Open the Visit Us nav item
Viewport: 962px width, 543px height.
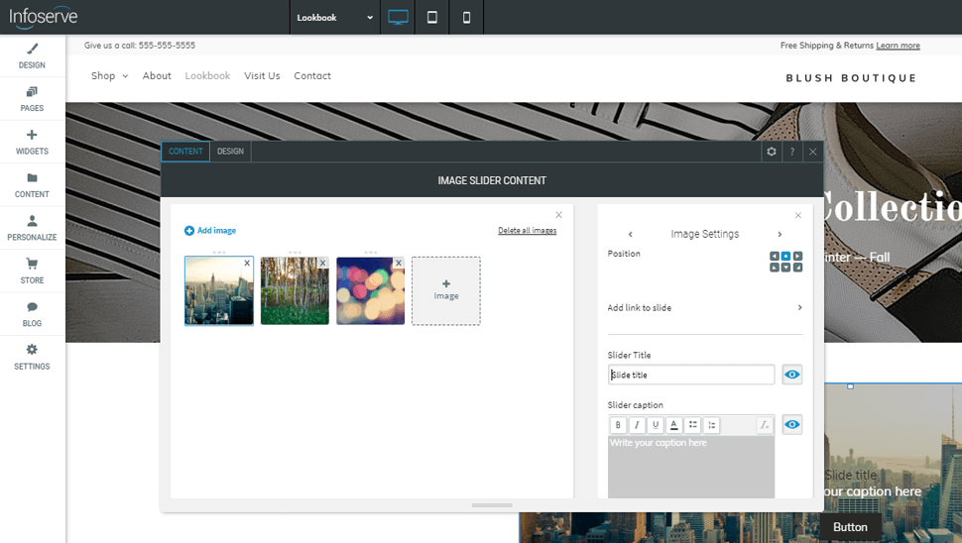tap(262, 76)
